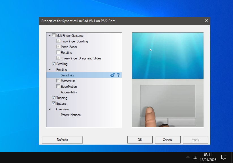Select the Patent Notices item
Image resolution: width=233 pixels, height=163 pixels.
pyautogui.click(x=70, y=115)
